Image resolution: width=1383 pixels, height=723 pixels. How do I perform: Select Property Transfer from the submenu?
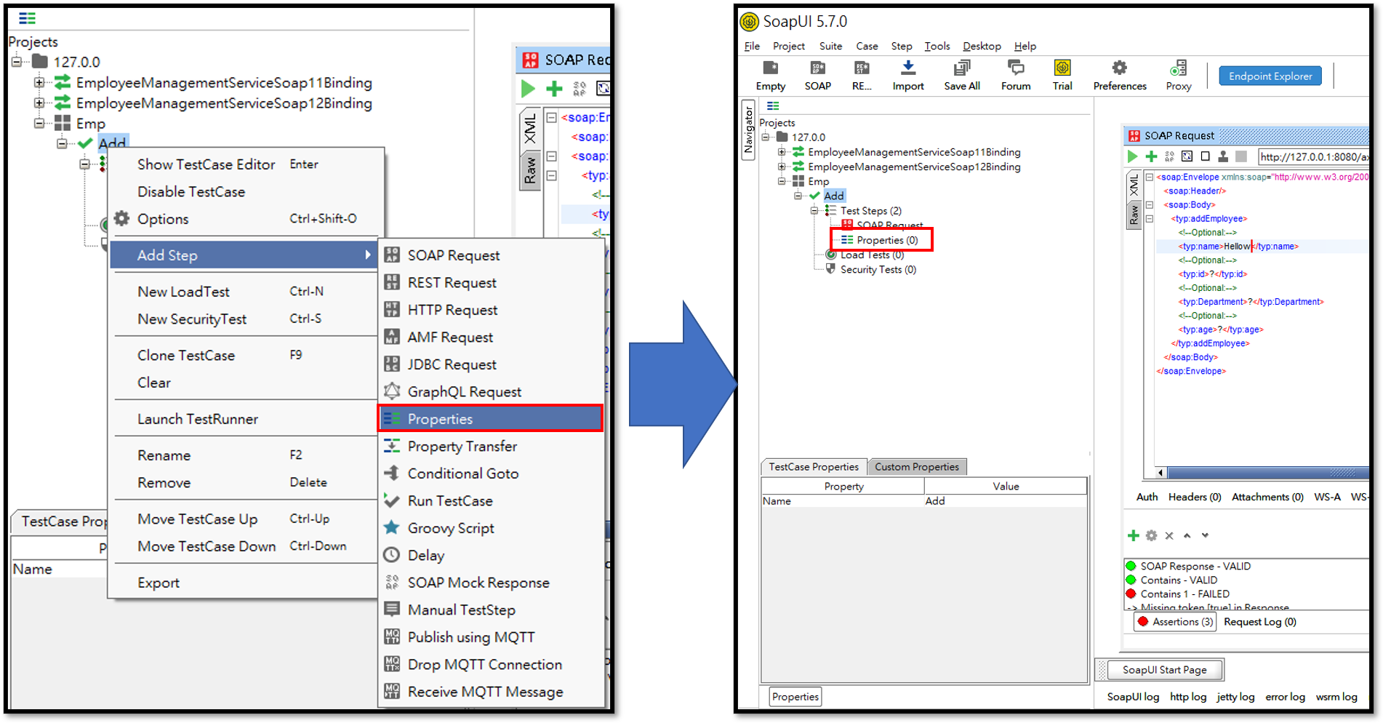462,447
